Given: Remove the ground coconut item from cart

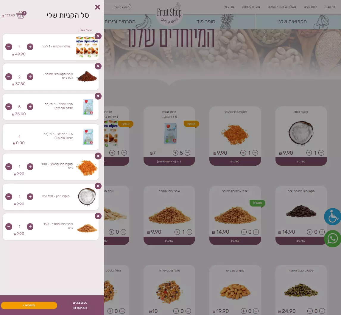Looking at the screenshot, I should pyautogui.click(x=98, y=186).
